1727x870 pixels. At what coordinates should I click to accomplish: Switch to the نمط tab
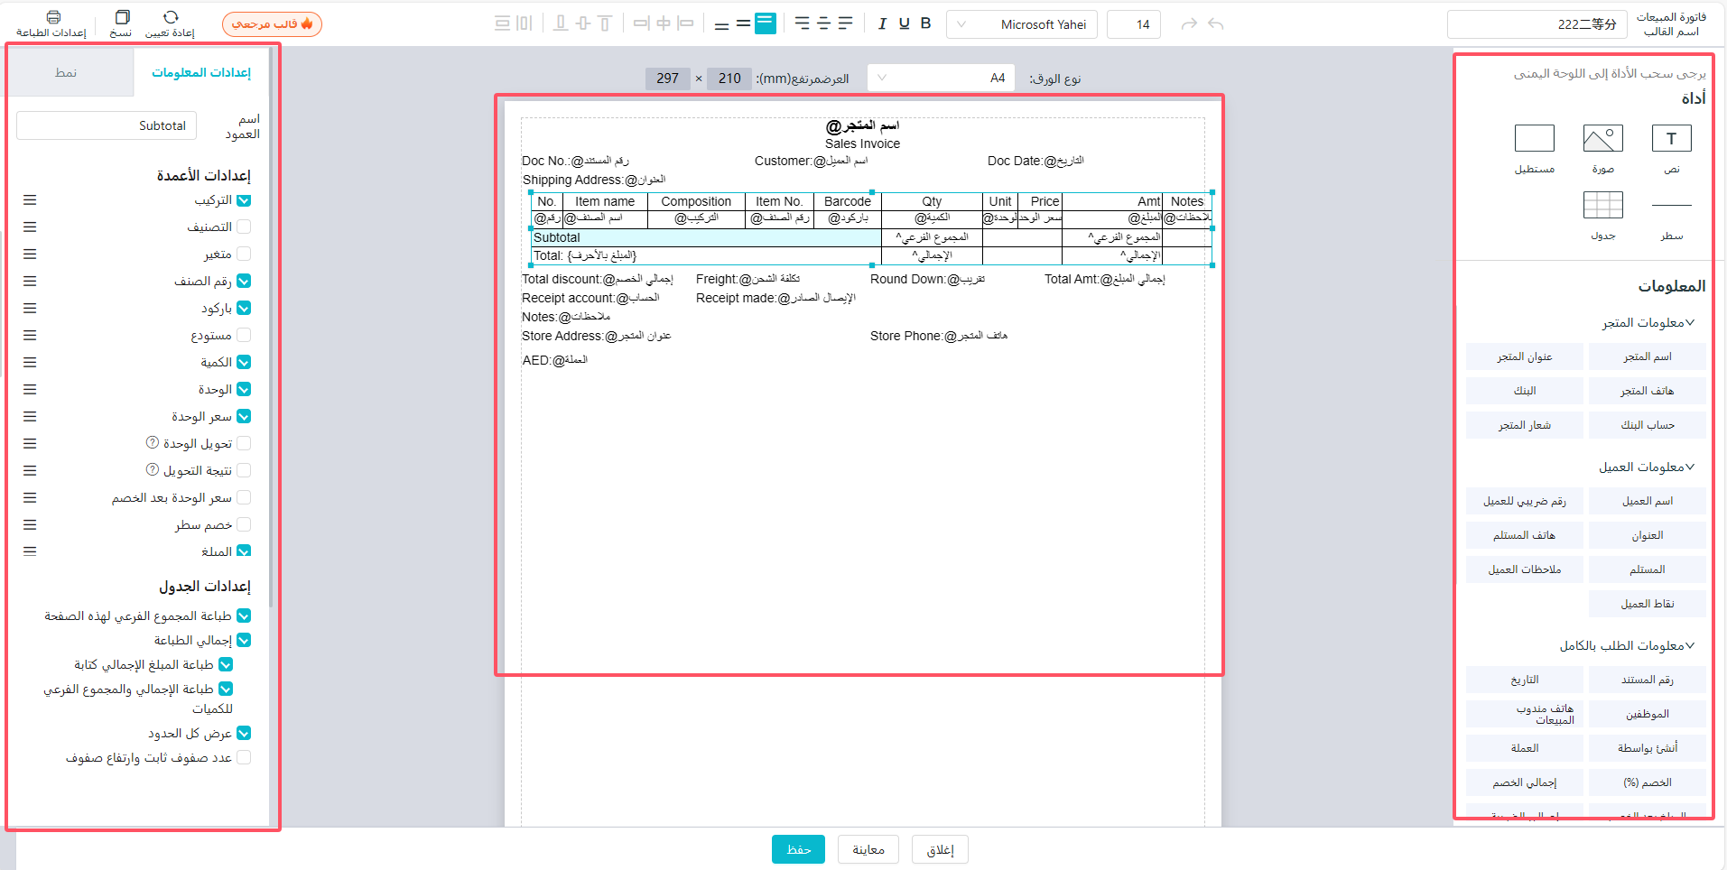[66, 72]
